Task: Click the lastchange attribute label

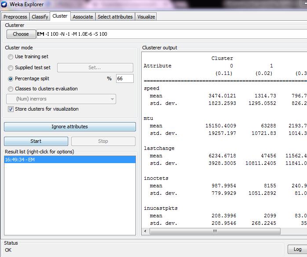Action: 159,148
